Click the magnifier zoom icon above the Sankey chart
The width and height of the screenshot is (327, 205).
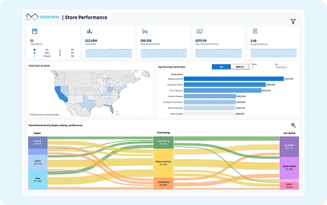point(293,125)
